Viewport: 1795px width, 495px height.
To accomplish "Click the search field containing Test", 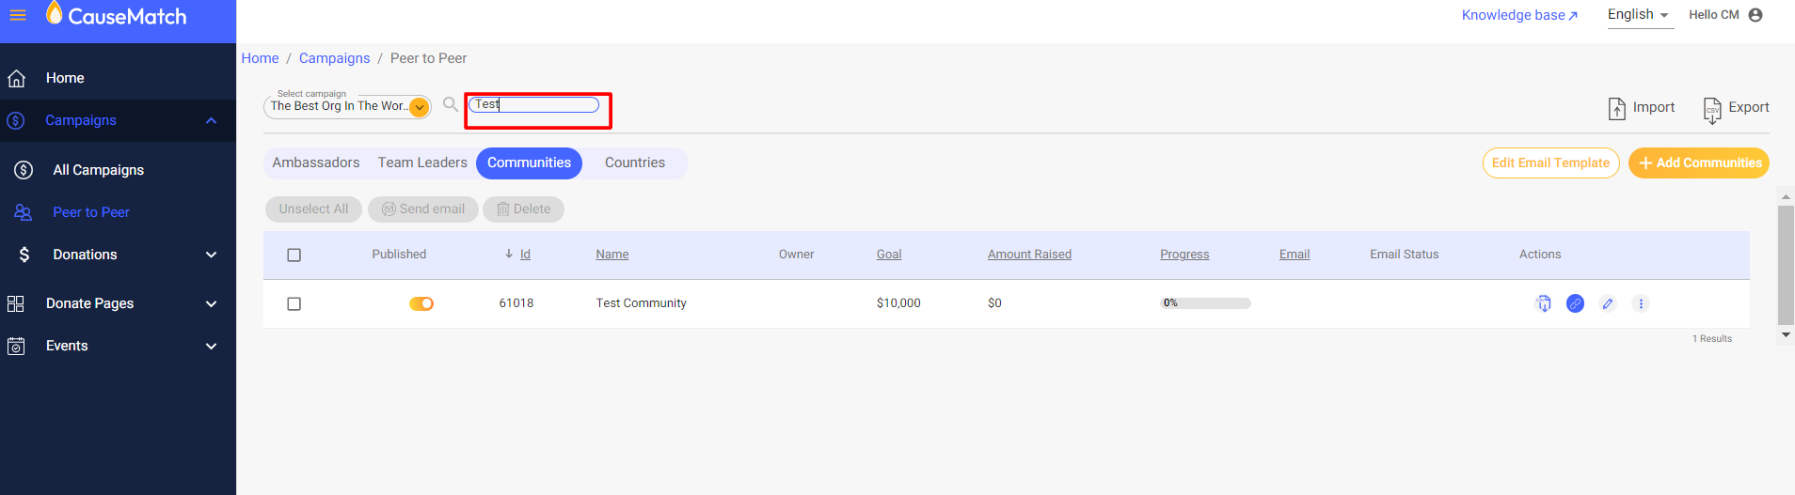I will coord(534,104).
